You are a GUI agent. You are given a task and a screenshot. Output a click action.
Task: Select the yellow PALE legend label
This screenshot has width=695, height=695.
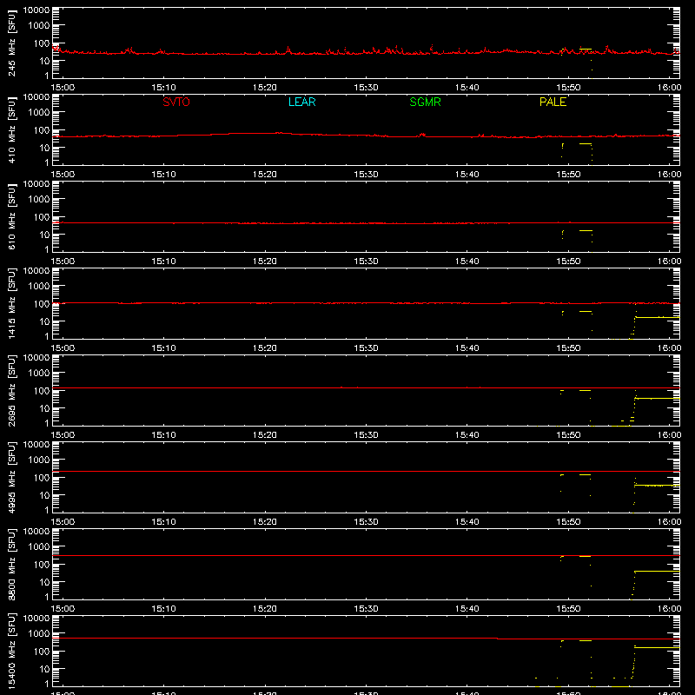click(553, 102)
